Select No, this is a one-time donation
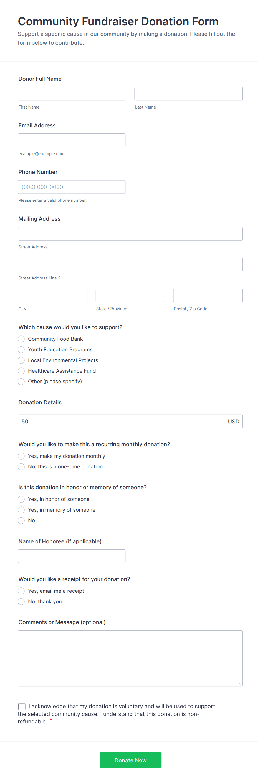Viewport: 258px width, 782px height. pyautogui.click(x=21, y=466)
